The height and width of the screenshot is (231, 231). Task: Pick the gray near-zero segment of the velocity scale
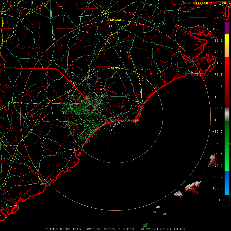pyautogui.click(x=227, y=114)
